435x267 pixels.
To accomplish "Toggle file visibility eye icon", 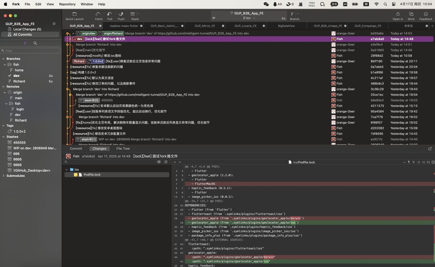I will pos(159,162).
